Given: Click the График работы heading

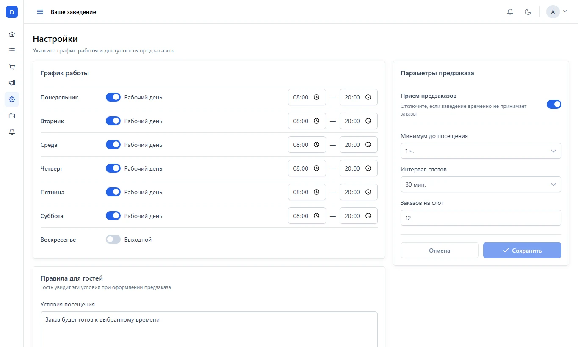Looking at the screenshot, I should click(65, 73).
